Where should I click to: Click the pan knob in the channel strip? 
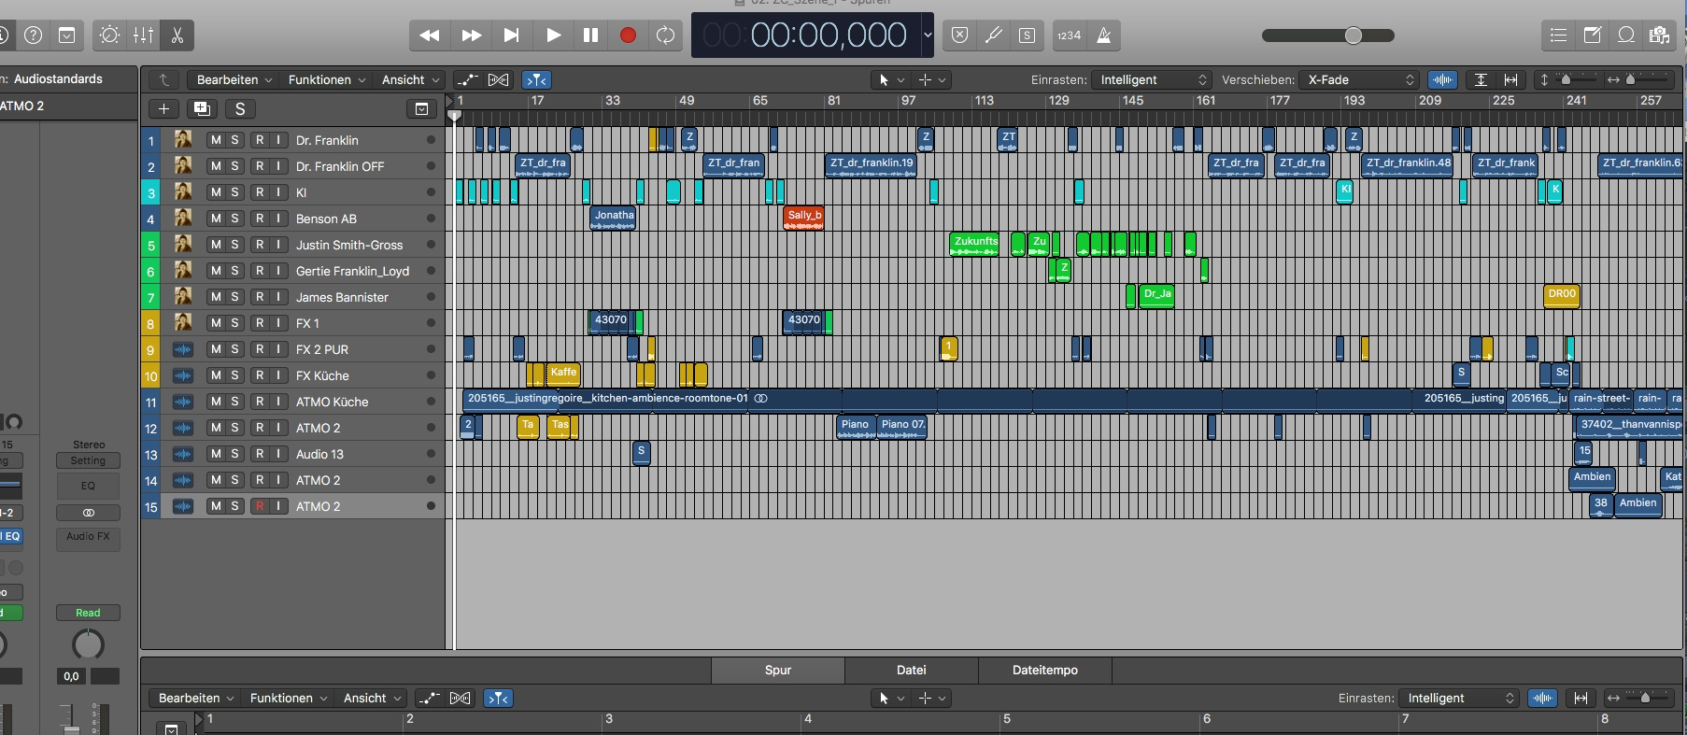(x=88, y=644)
